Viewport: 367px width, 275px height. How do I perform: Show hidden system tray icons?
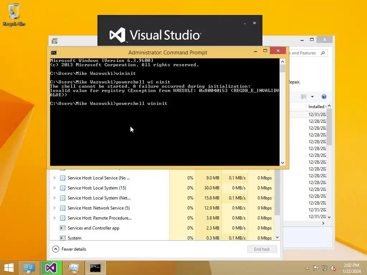307,268
